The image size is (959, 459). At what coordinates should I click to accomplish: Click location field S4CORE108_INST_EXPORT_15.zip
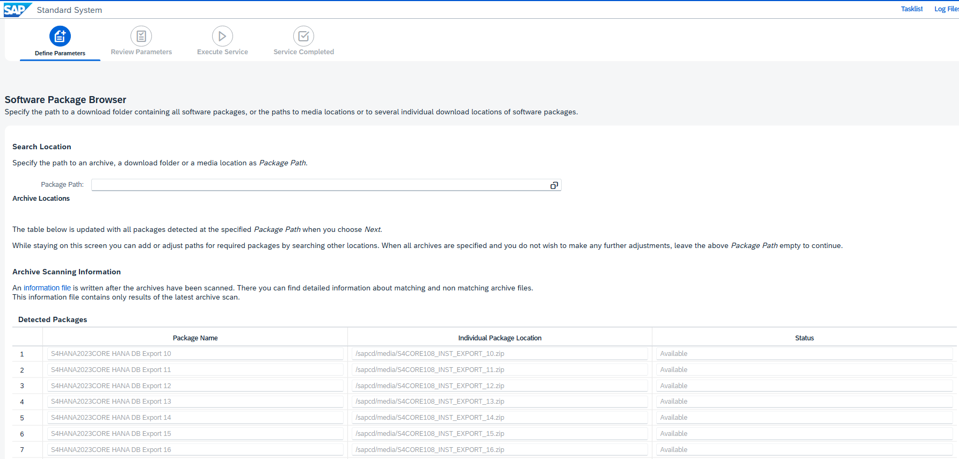click(x=500, y=434)
